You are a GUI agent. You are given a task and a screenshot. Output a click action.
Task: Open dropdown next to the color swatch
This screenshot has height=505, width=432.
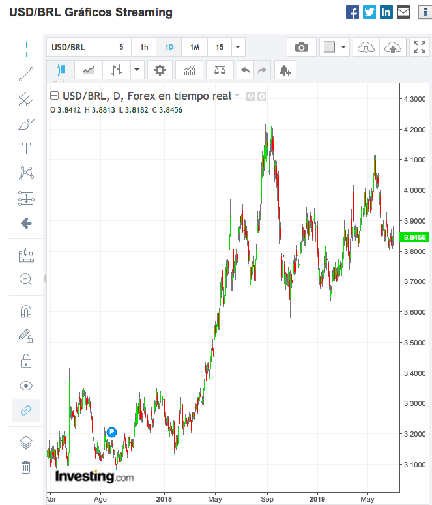click(x=343, y=48)
